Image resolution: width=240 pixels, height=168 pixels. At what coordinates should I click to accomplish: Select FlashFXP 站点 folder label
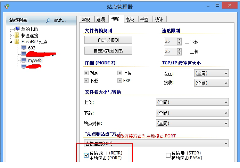[34, 41]
